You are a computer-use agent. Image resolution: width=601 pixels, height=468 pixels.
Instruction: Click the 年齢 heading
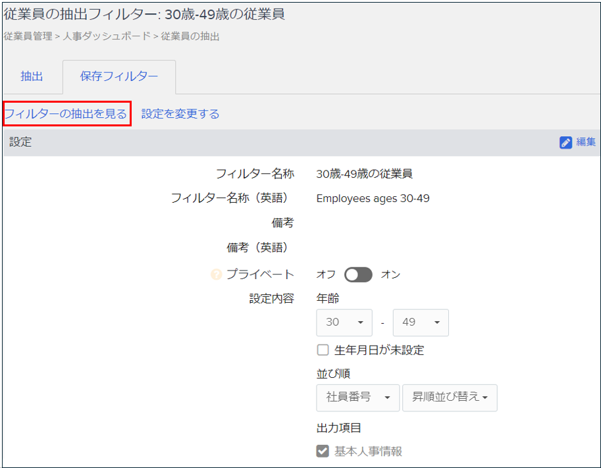pos(328,298)
